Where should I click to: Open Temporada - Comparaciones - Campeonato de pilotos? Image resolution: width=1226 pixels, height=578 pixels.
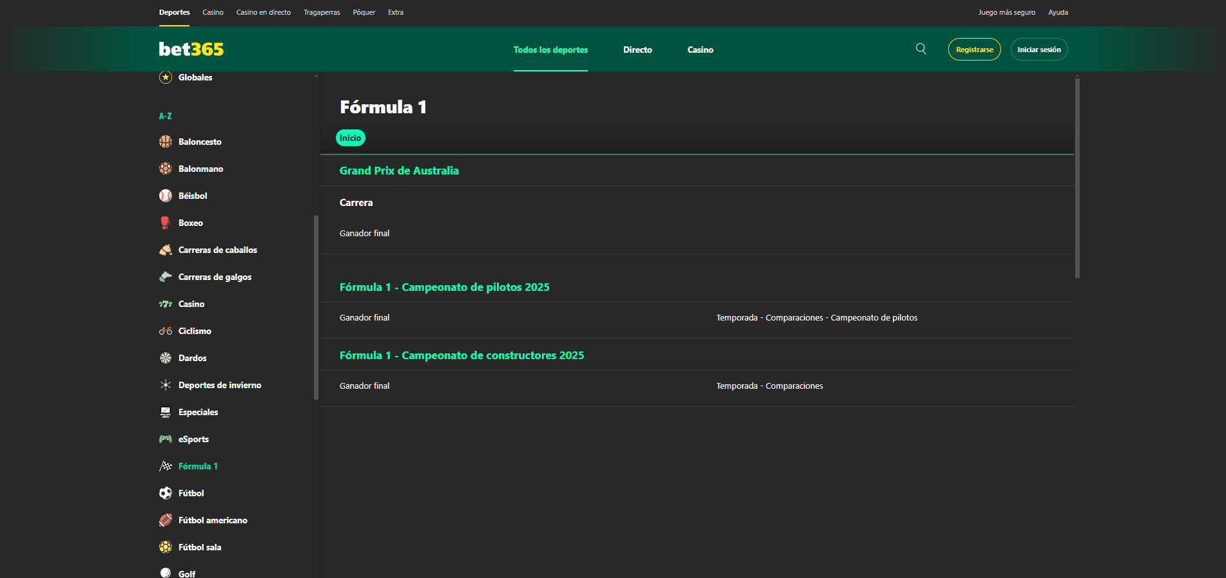[817, 317]
